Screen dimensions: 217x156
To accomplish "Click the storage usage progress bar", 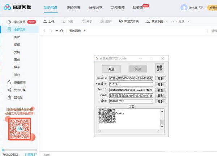I will click(20, 150).
